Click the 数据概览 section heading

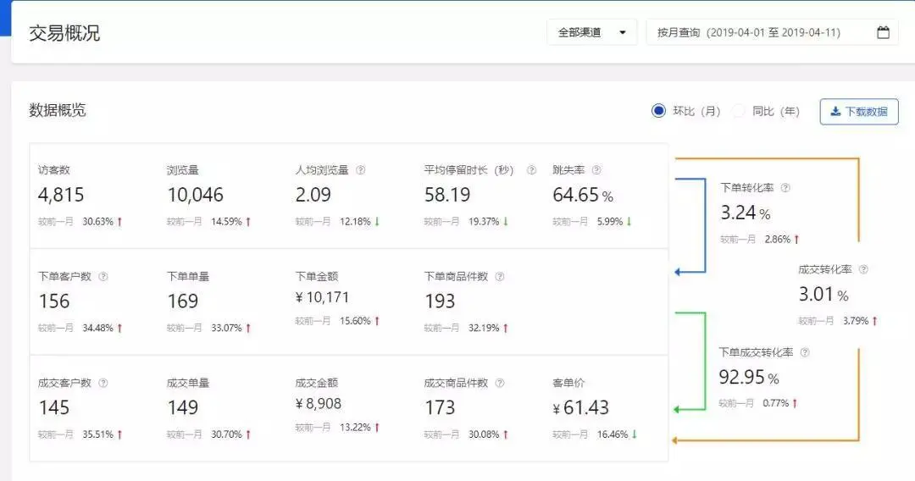pos(58,110)
